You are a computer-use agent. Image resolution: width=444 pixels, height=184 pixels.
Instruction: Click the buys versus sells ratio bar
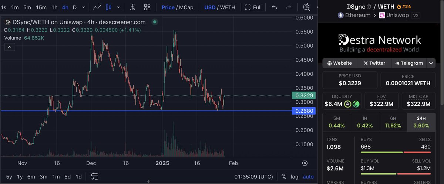pyautogui.click(x=396, y=152)
